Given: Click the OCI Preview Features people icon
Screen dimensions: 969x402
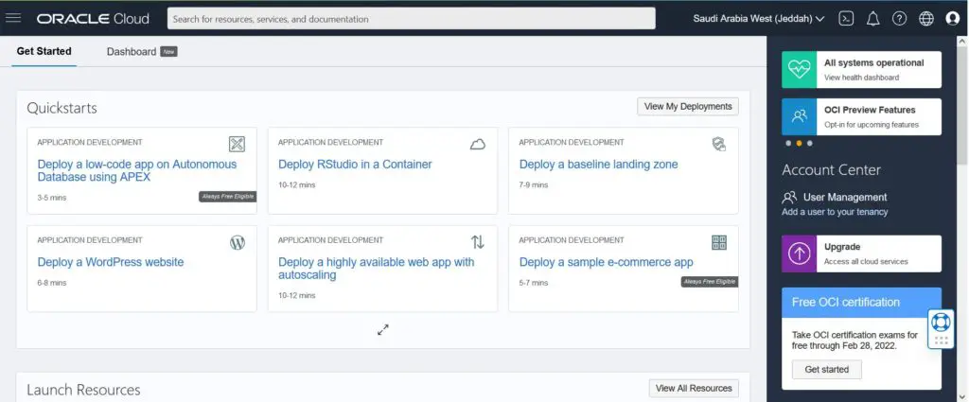Looking at the screenshot, I should pyautogui.click(x=799, y=116).
